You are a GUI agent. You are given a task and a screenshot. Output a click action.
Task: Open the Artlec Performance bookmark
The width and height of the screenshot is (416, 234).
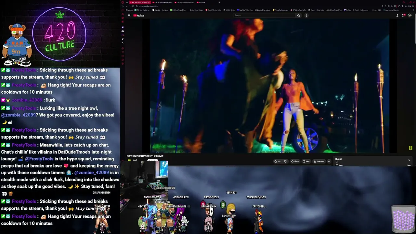(x=280, y=10)
